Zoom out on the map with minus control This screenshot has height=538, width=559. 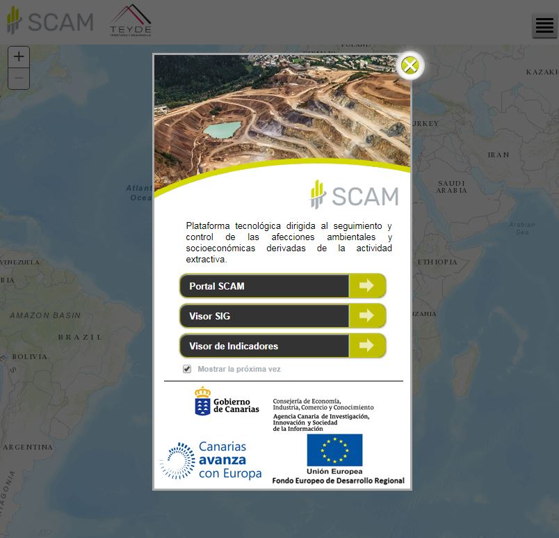18,79
